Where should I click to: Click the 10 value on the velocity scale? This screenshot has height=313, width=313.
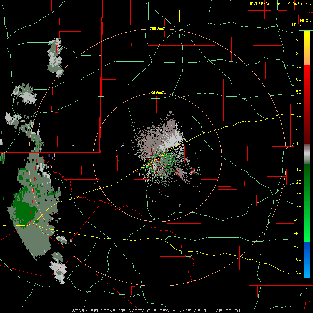(299, 144)
